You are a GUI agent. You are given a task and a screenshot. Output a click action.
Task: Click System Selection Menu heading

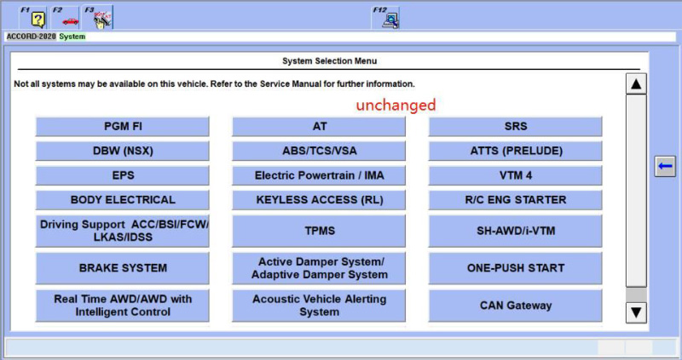coord(329,61)
